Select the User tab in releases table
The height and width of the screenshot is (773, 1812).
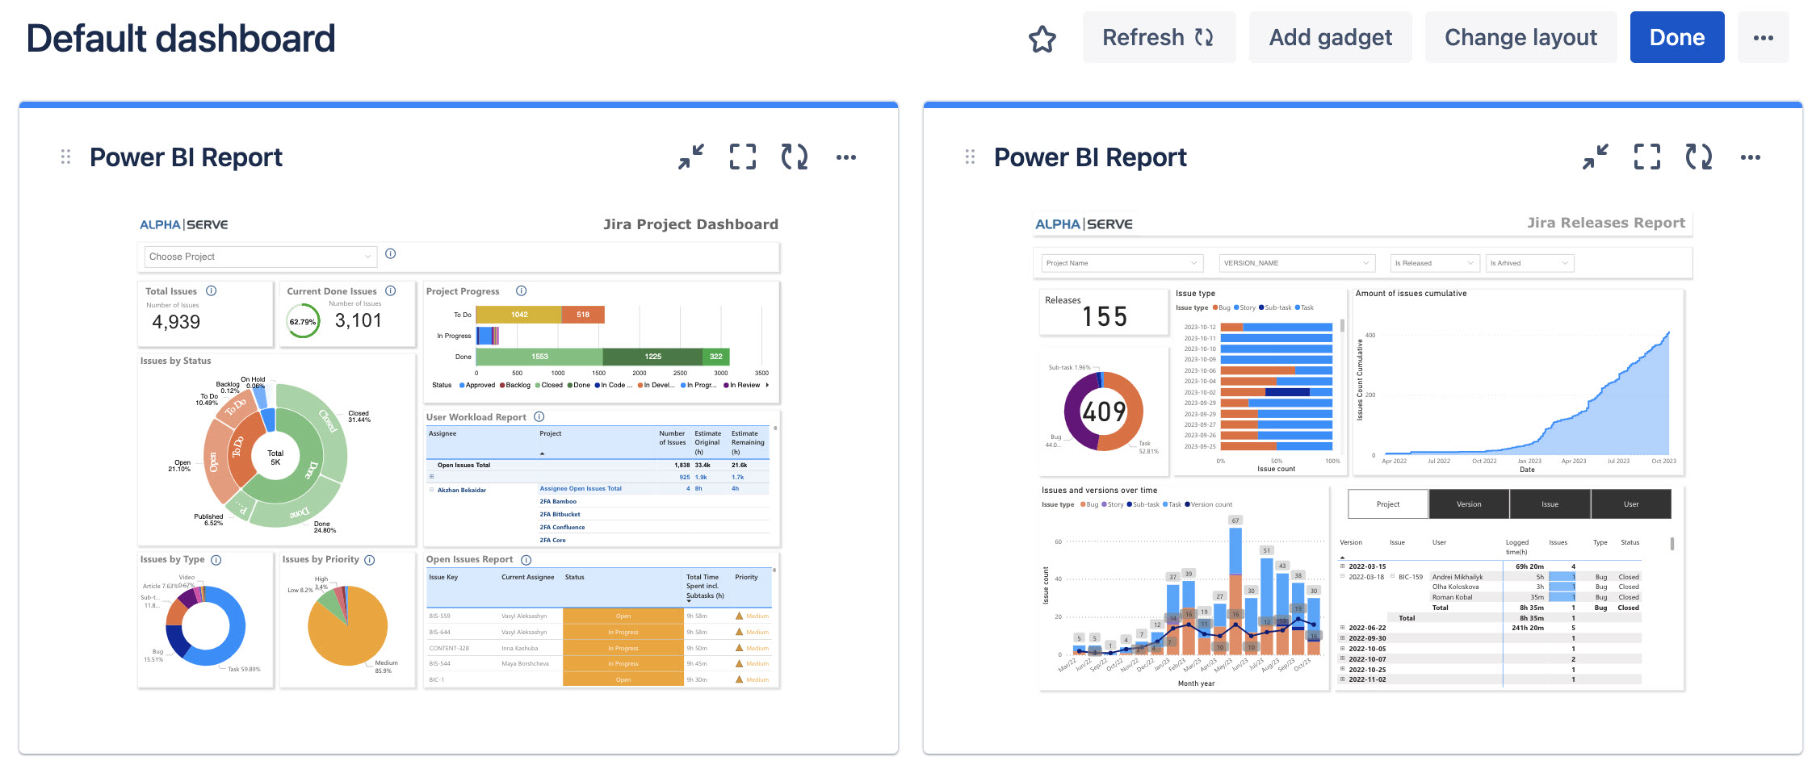pos(1630,504)
